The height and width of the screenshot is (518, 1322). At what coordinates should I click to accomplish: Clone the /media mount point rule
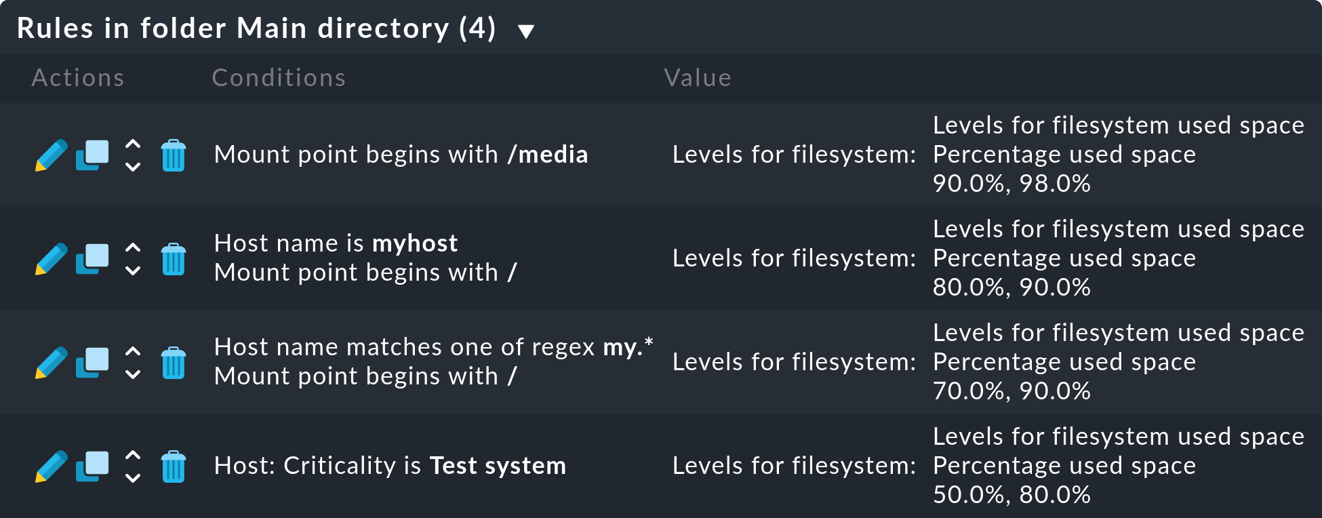pyautogui.click(x=92, y=155)
